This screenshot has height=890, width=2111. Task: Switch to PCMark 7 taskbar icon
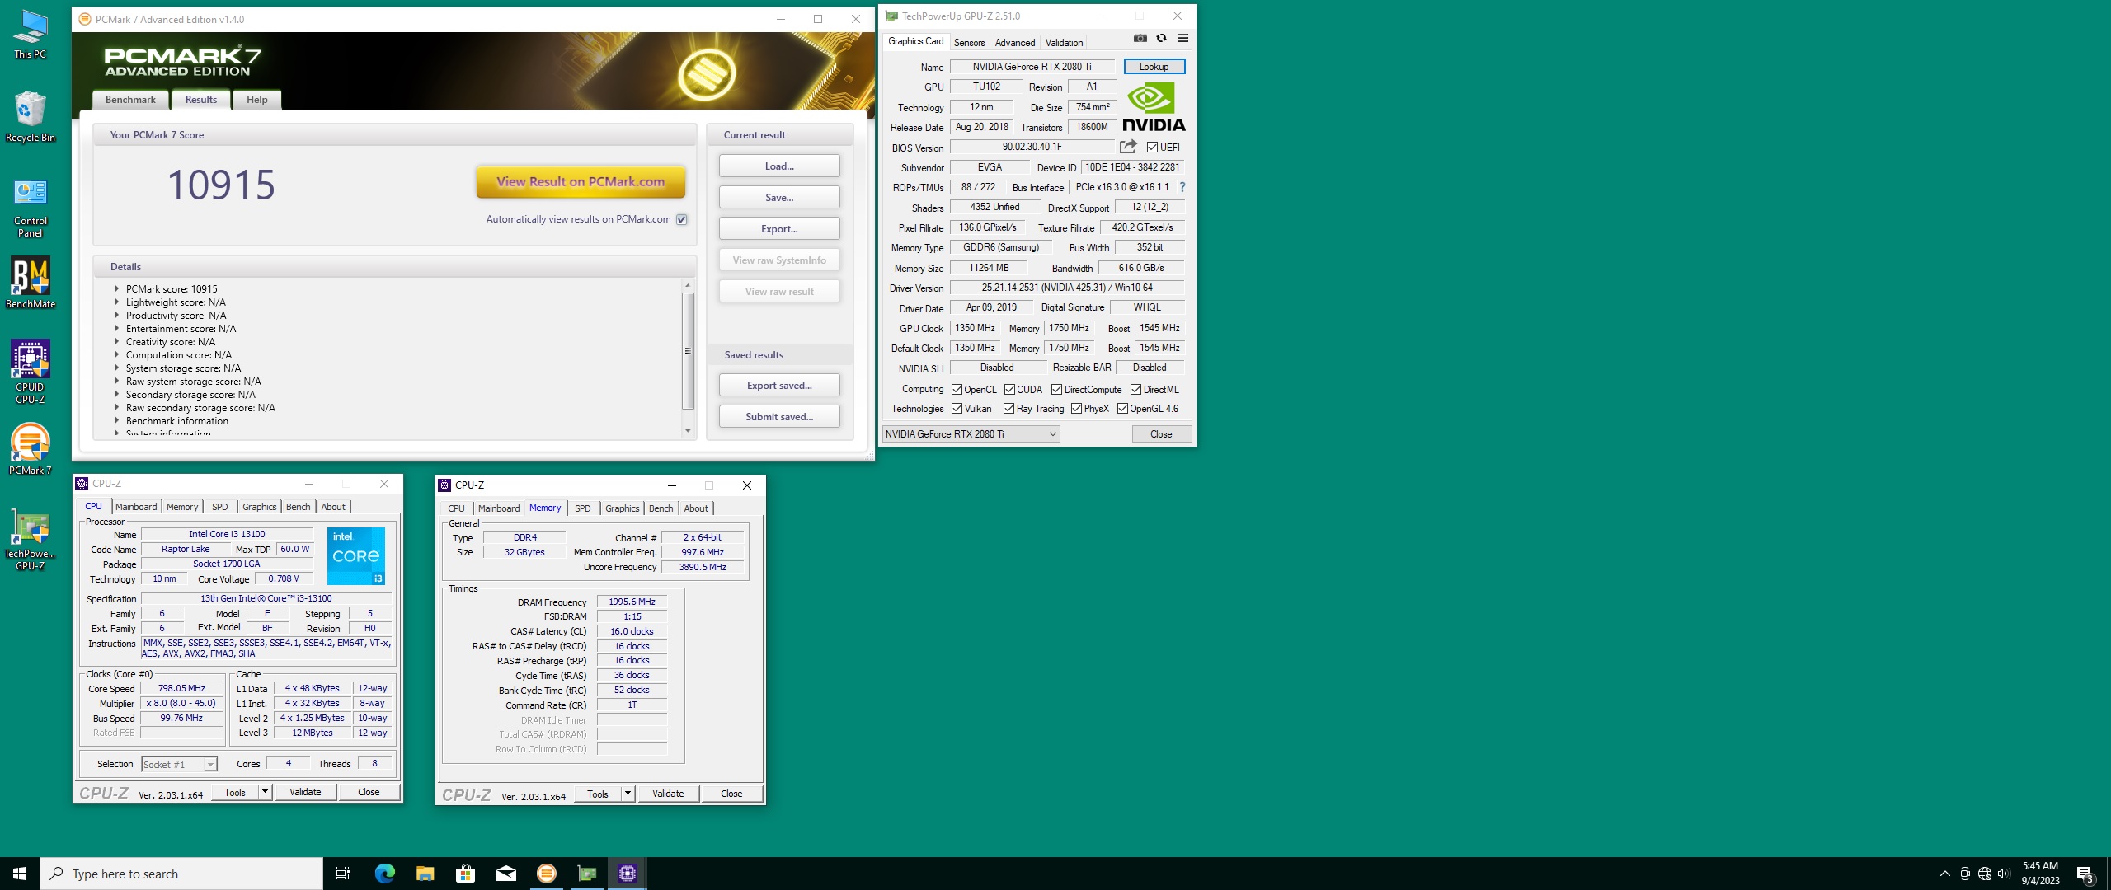tap(546, 874)
